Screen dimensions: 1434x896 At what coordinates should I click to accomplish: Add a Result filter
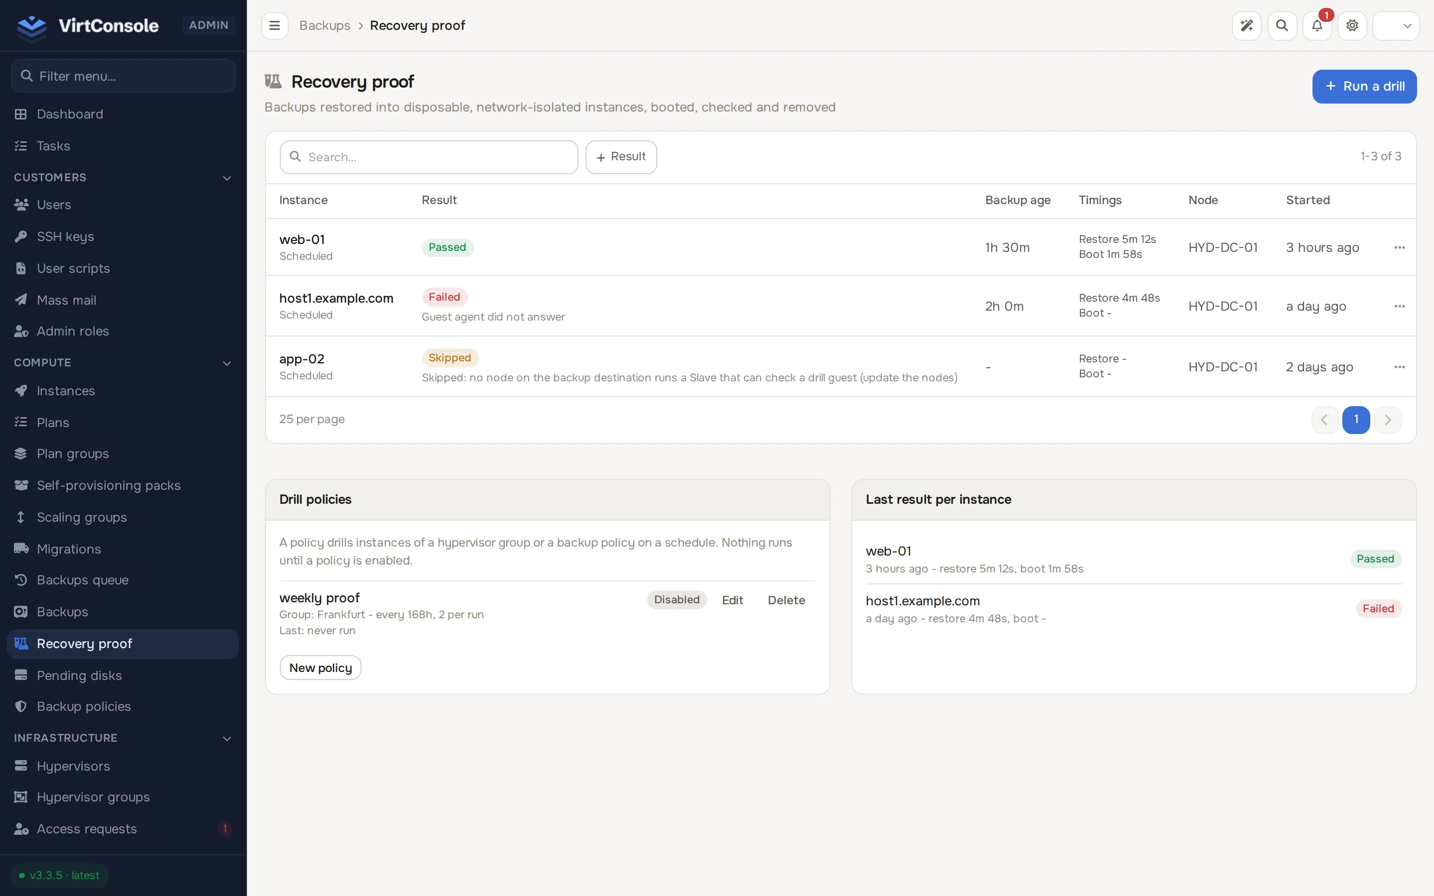tap(621, 157)
